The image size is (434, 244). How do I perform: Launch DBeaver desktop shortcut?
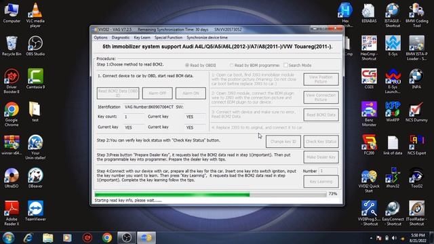tap(35, 178)
